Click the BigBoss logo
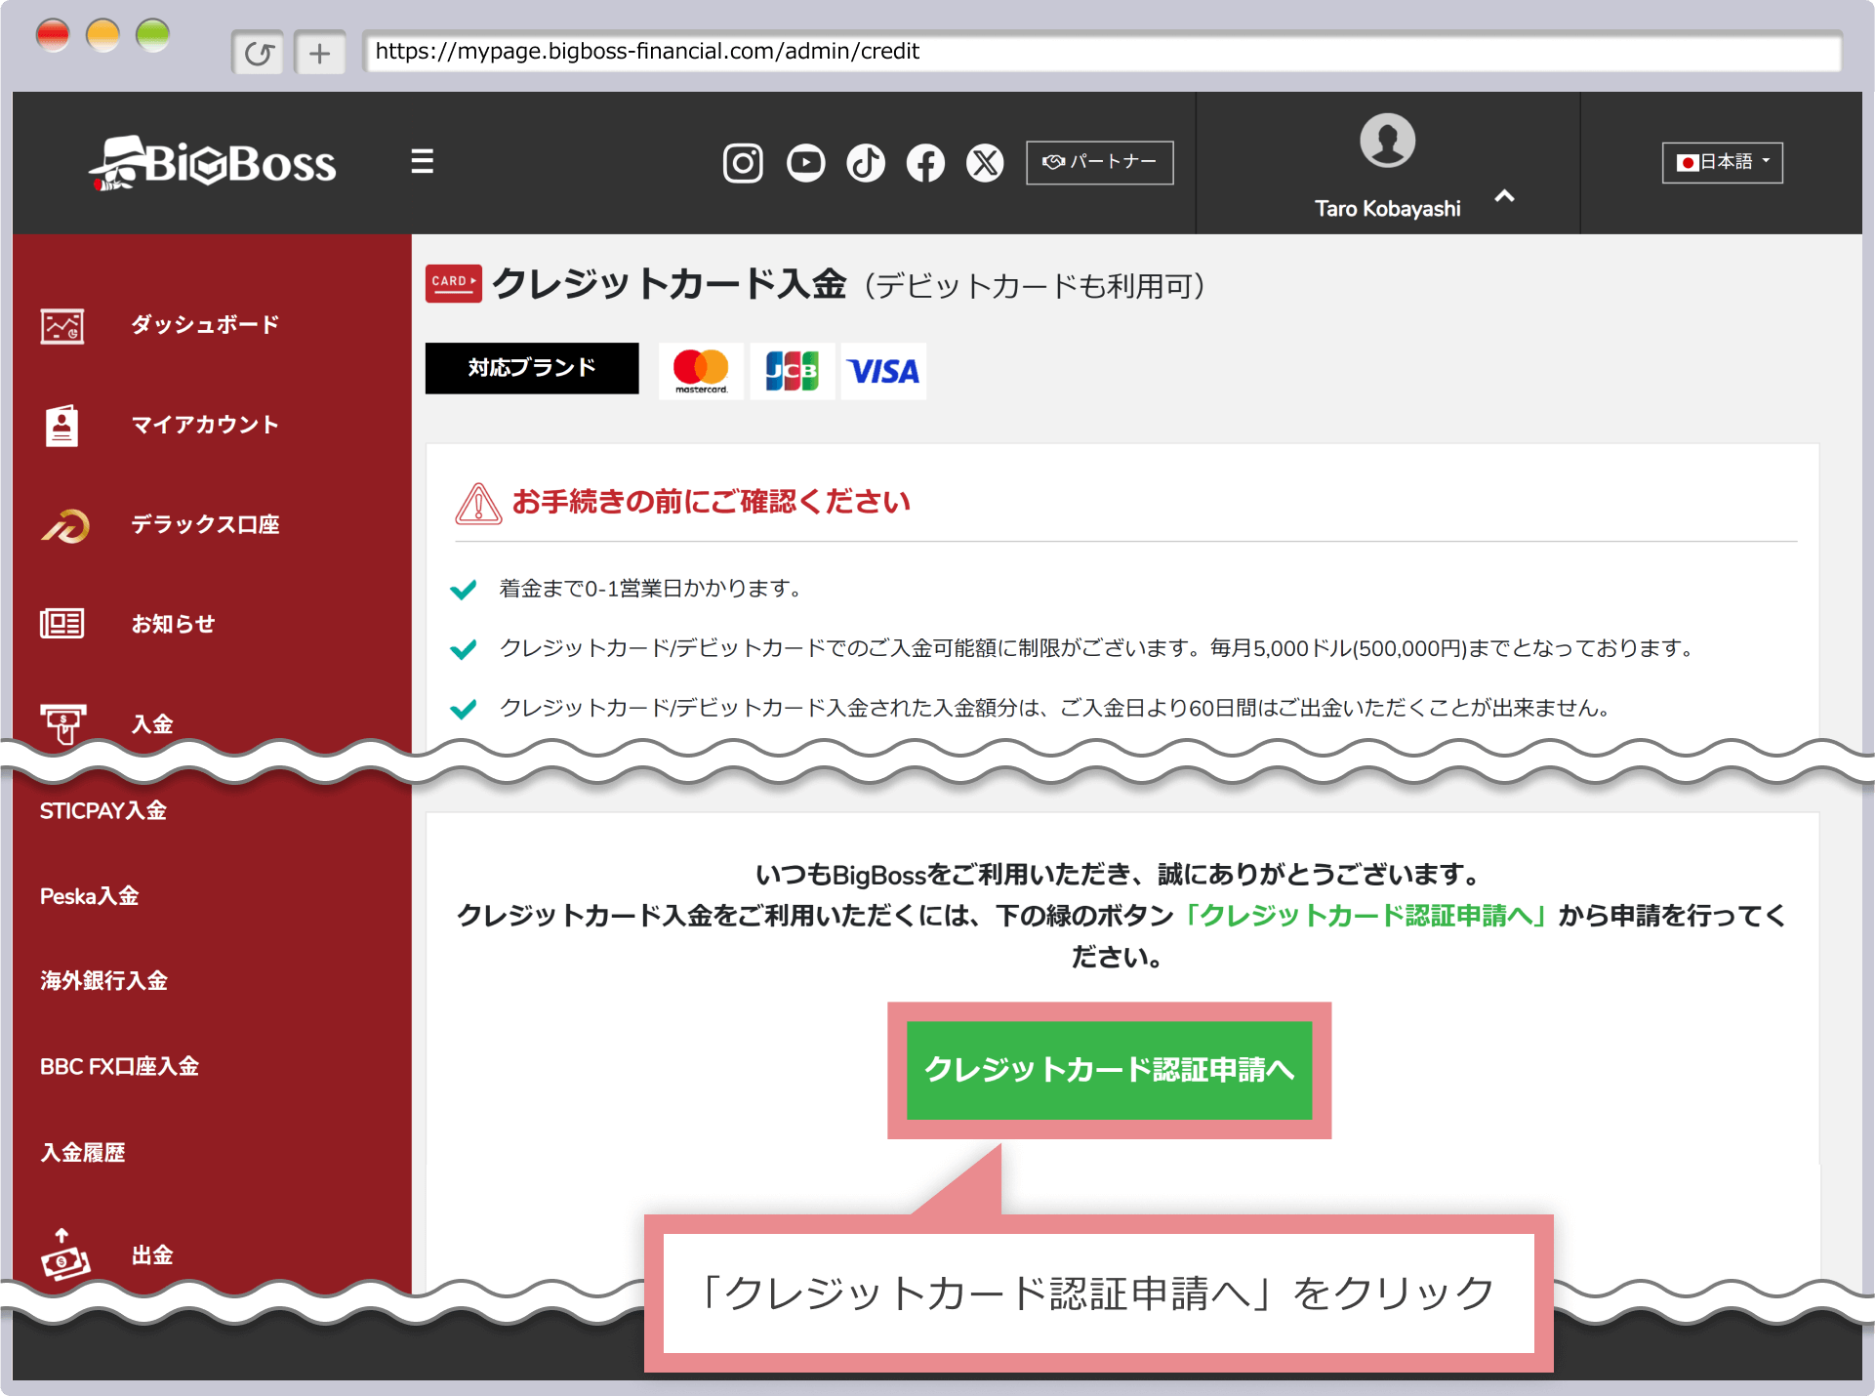This screenshot has height=1396, width=1875. (214, 163)
